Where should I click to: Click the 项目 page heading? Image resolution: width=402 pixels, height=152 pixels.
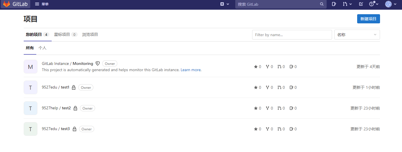pos(31,19)
